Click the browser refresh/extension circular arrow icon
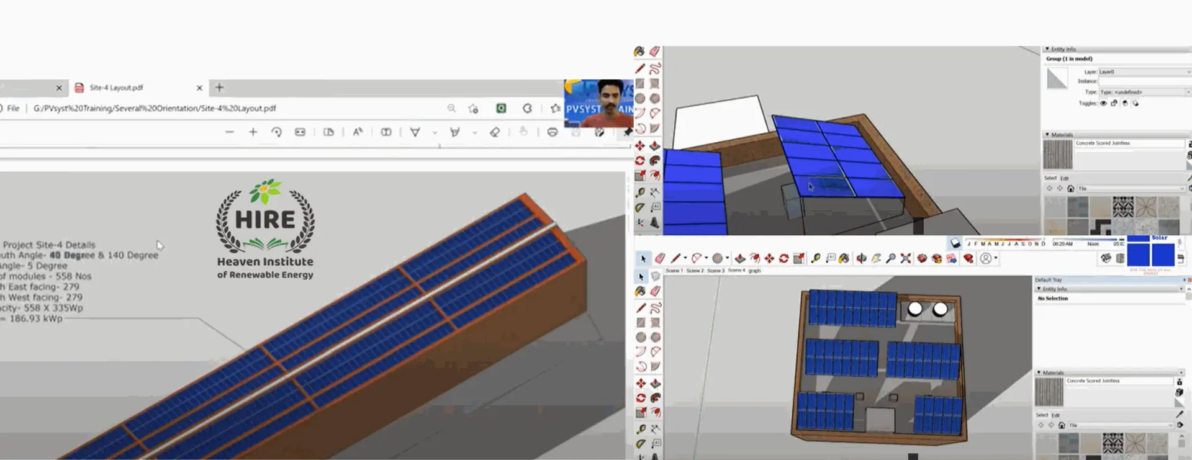Screen dimensions: 1192x460 tap(527, 108)
